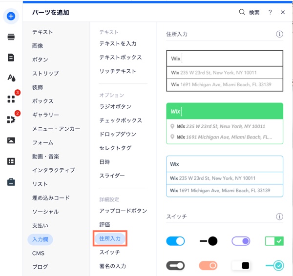Open the Apps grid icon with badge 3
Viewport: 293px width, 276px height.
(11, 99)
